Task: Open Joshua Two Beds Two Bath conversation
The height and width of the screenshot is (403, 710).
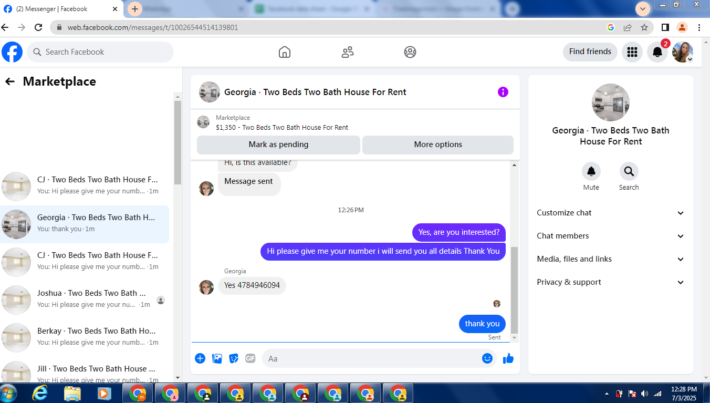Action: (x=85, y=300)
